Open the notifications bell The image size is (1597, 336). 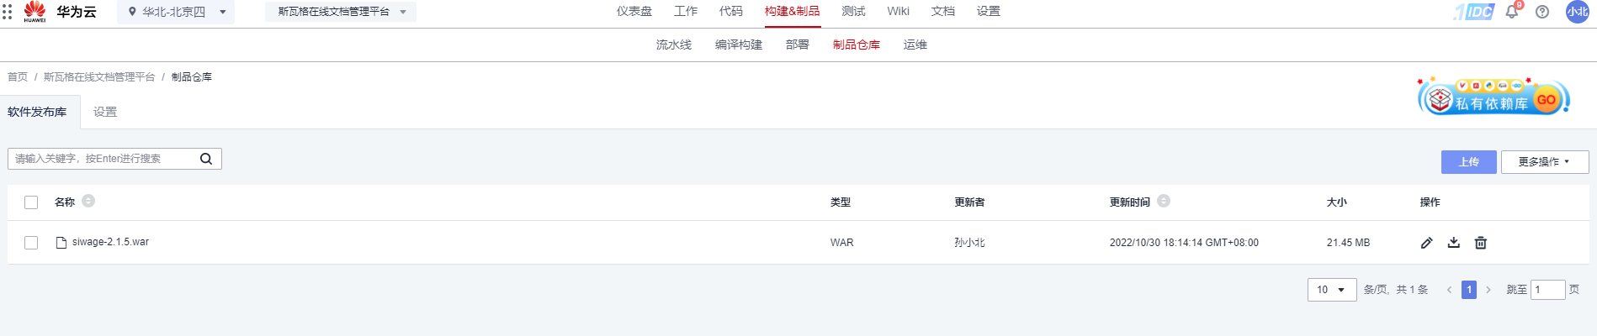[x=1512, y=12]
